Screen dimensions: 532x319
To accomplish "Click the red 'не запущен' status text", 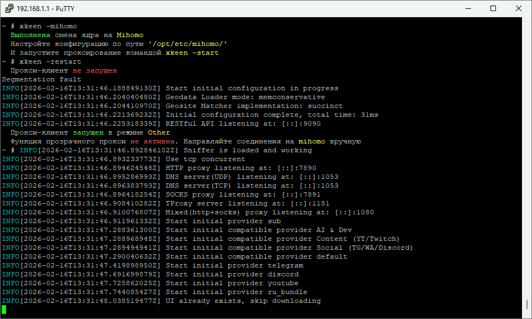I will tap(95, 70).
